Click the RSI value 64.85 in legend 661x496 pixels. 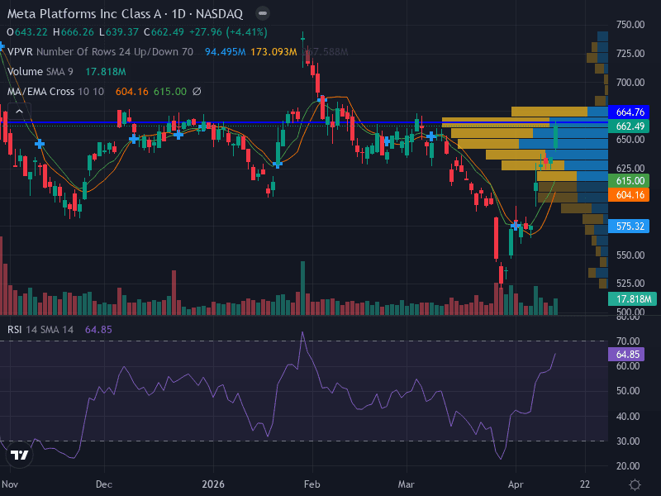click(98, 329)
